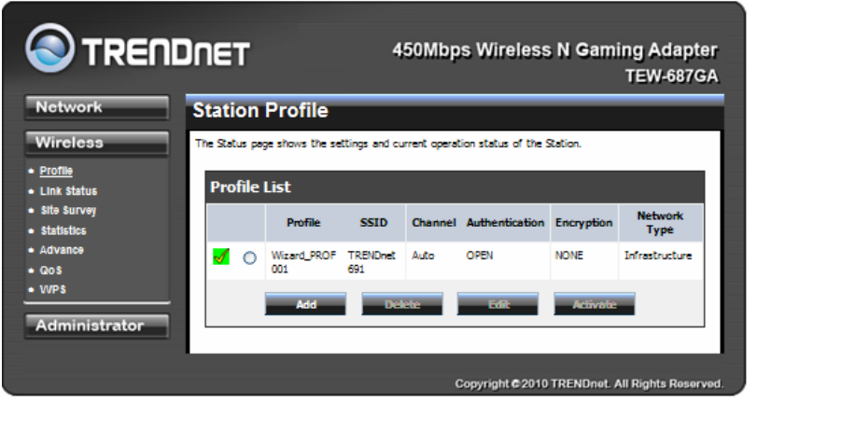Click the TEW-687GA model label

(672, 76)
